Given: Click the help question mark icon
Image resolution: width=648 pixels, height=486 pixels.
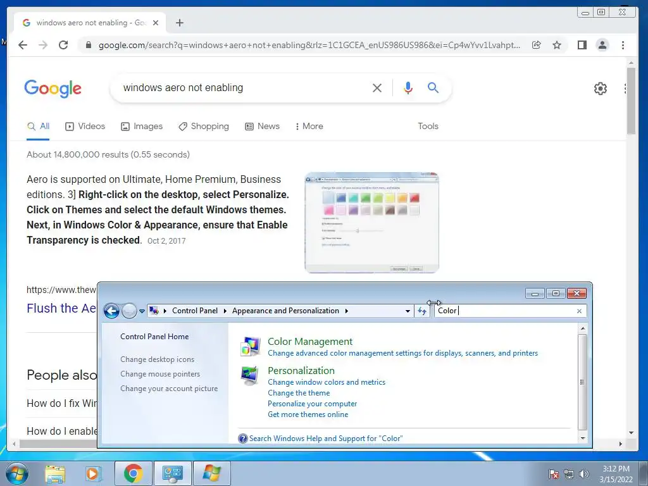Looking at the screenshot, I should 242,439.
